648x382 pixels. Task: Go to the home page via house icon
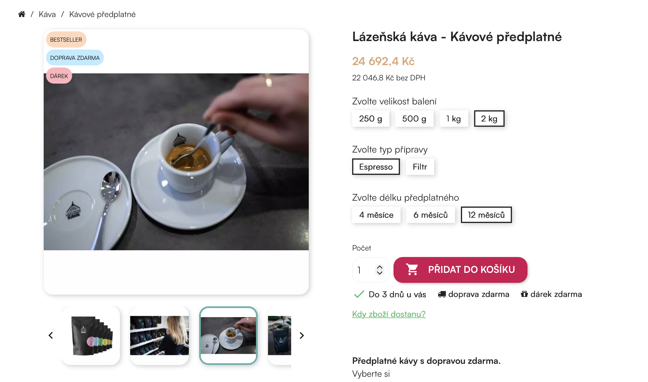pos(22,14)
